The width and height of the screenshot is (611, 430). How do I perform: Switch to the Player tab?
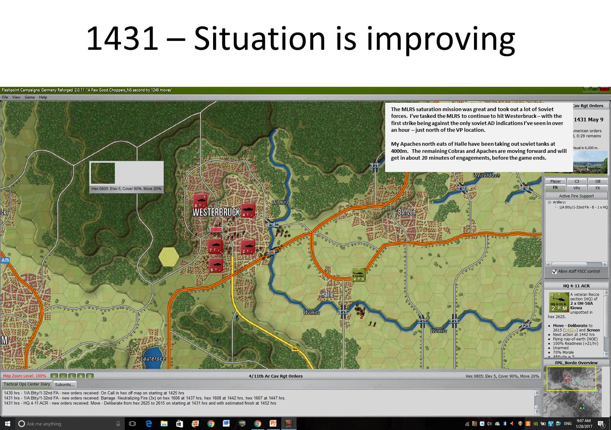[x=555, y=182]
